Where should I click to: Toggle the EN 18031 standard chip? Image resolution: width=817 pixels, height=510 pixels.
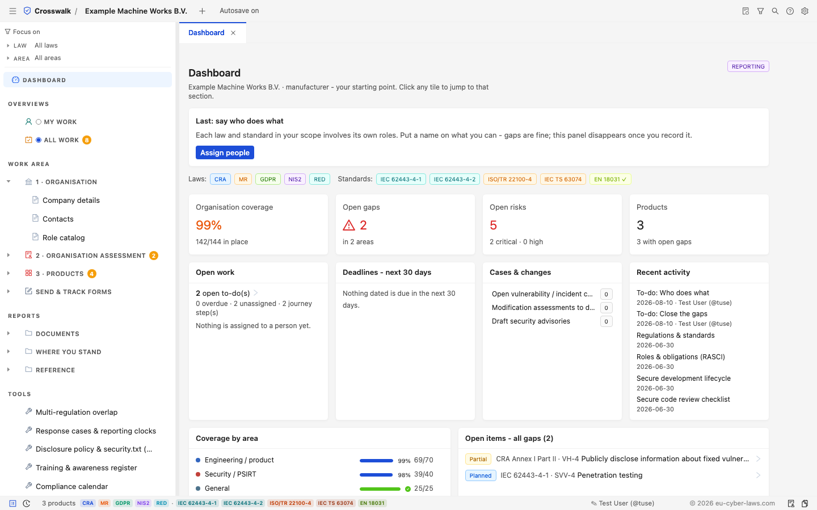click(x=610, y=179)
